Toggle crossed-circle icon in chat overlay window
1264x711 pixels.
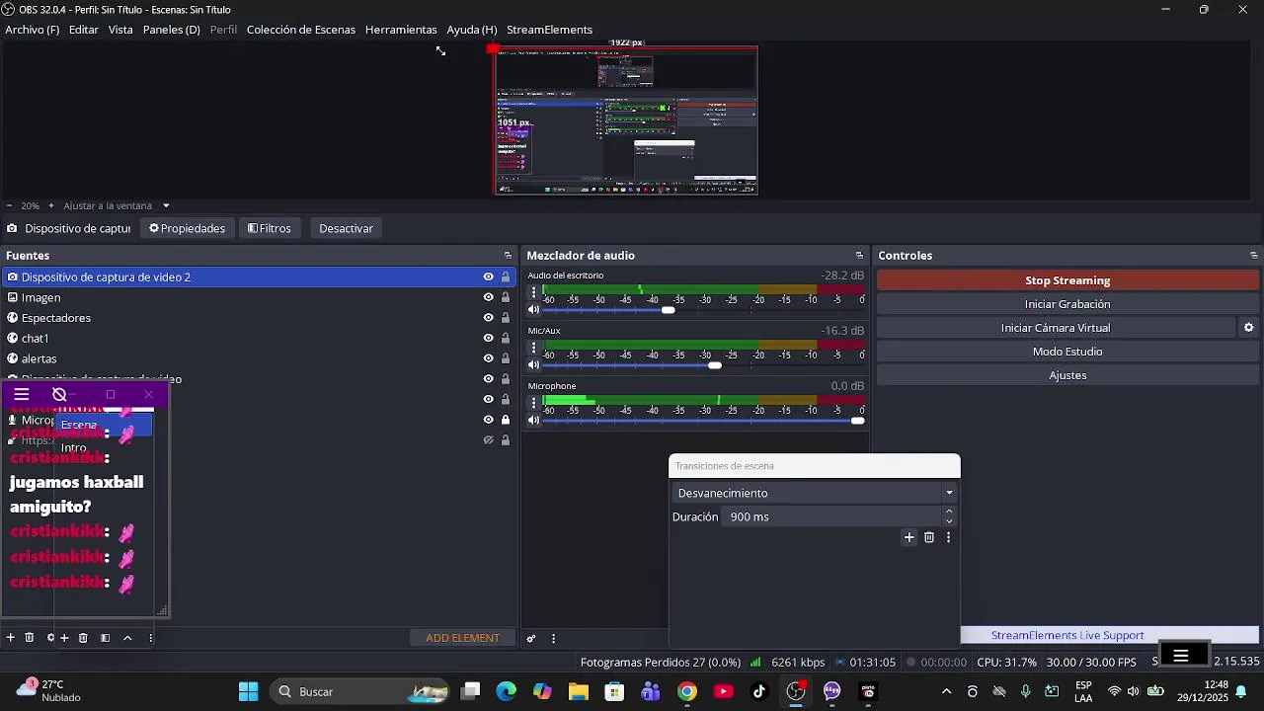tap(59, 395)
